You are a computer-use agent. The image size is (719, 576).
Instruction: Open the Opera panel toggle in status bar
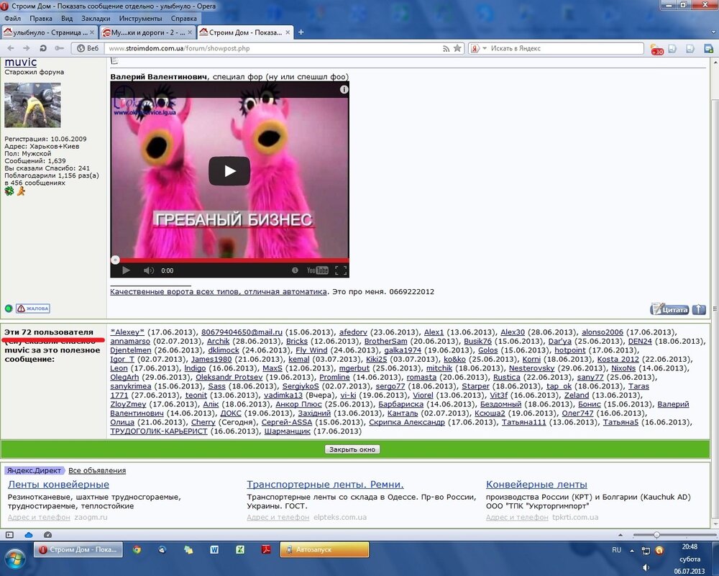9,535
